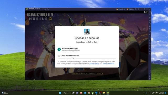Toggle BlueStacks fullscreen mode icon
The width and height of the screenshot is (168, 95).
[150, 12]
